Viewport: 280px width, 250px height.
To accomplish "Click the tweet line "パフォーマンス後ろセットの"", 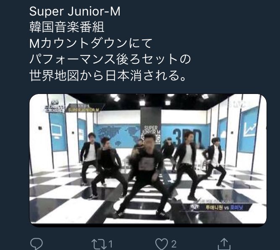I will tap(110, 60).
